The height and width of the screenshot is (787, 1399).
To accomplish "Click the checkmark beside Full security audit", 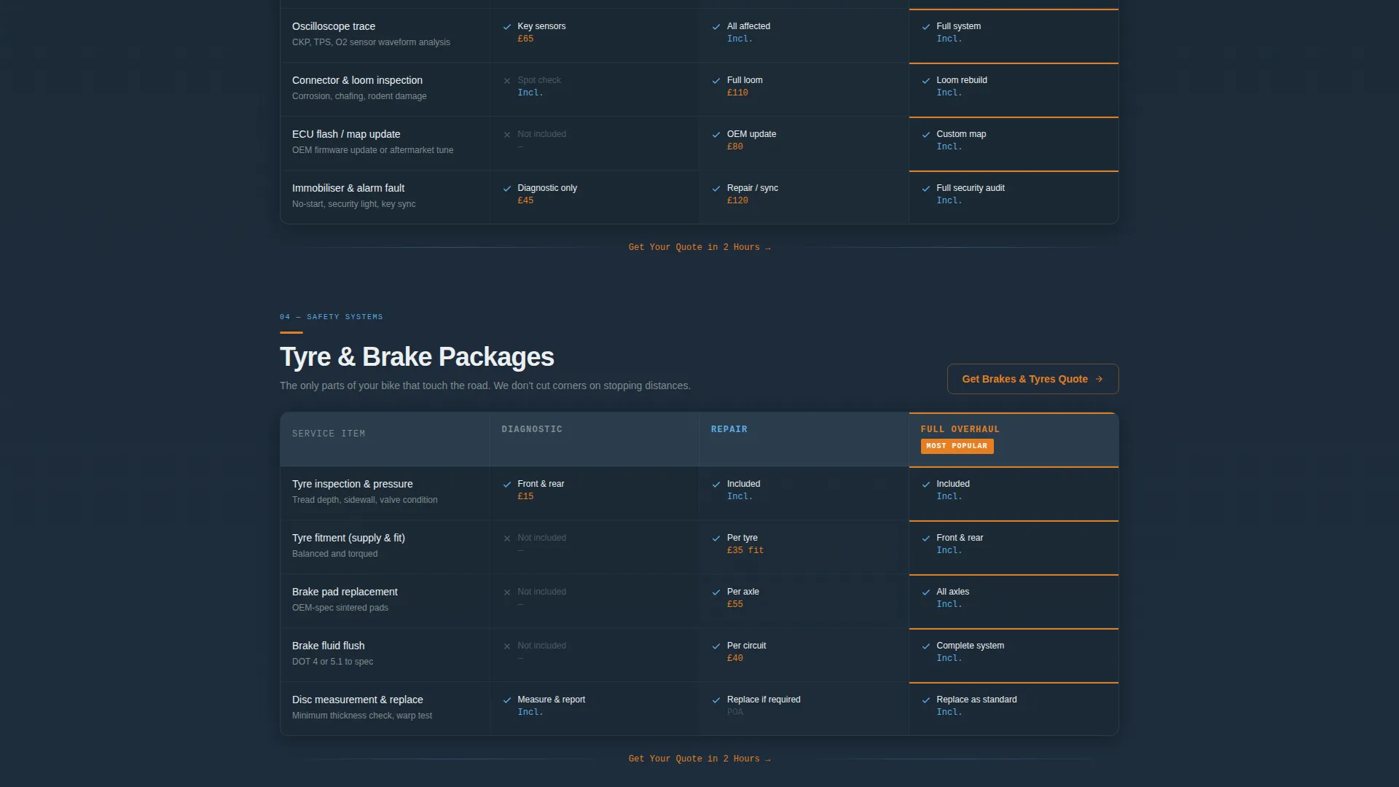I will coord(926,189).
